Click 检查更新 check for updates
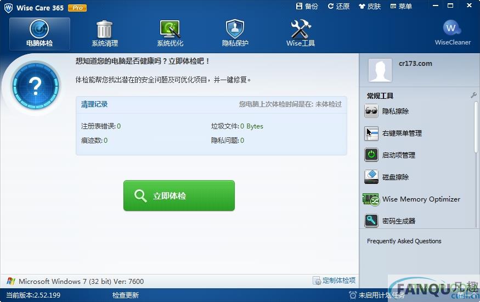The height and width of the screenshot is (302, 480). point(126,295)
